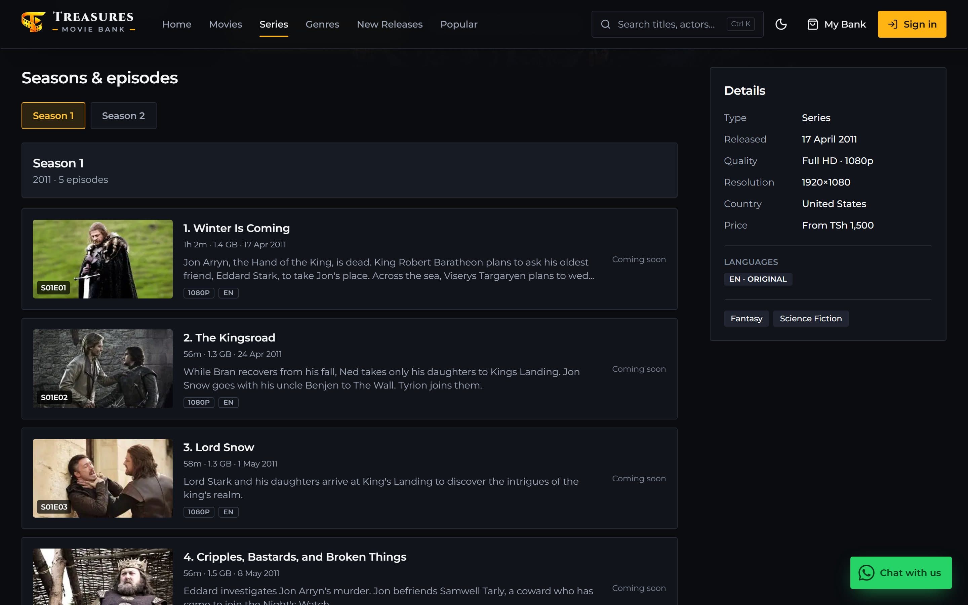This screenshot has width=968, height=605.
Task: Click the Season 1 header card
Action: 349,170
